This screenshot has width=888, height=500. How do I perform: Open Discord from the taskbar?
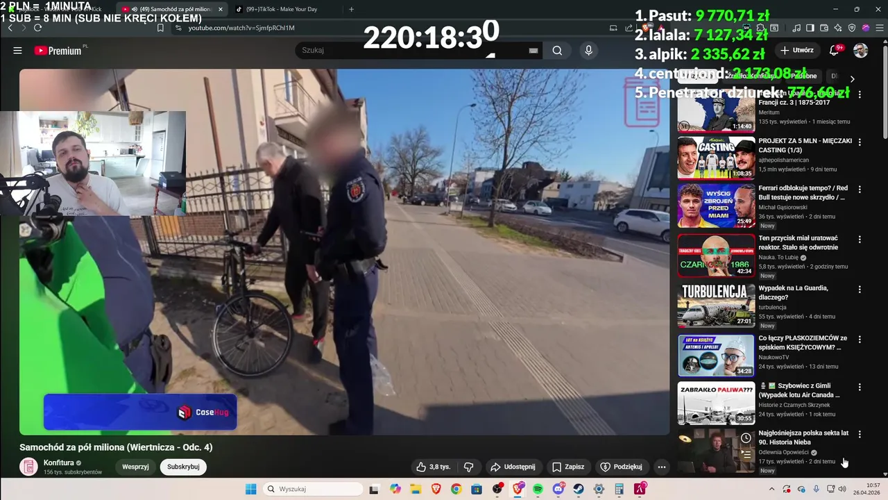coord(558,489)
